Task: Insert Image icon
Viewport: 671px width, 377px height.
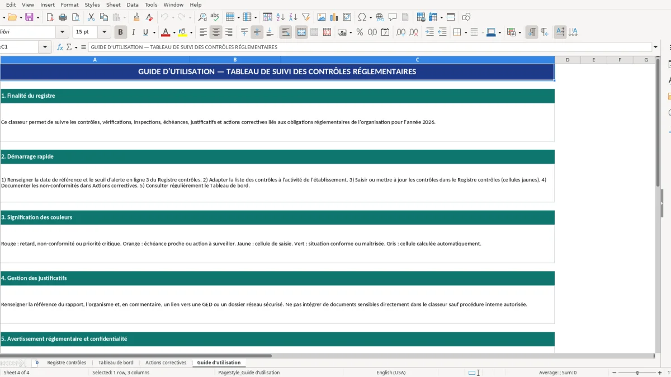Action: click(322, 17)
